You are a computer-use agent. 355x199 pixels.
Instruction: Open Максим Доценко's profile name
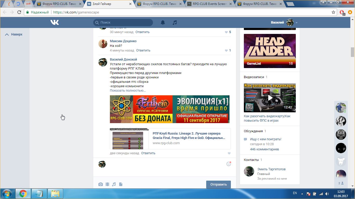coord(123,41)
